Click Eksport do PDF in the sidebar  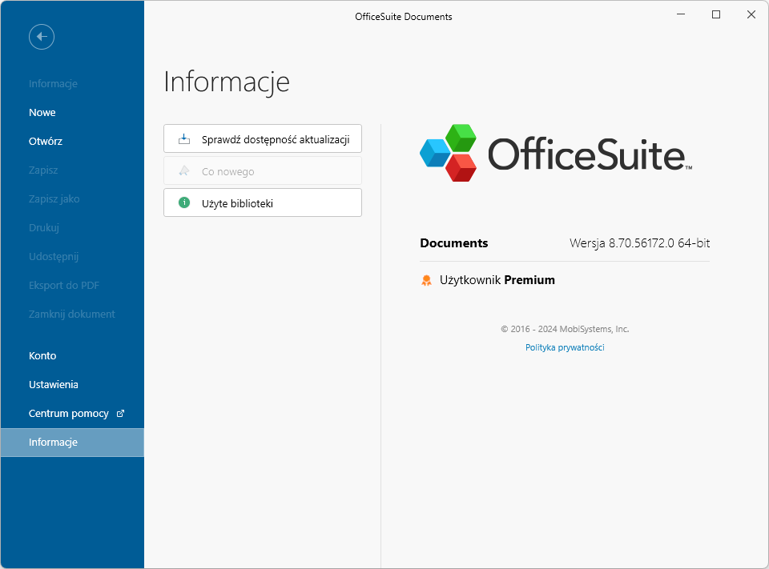click(x=72, y=285)
